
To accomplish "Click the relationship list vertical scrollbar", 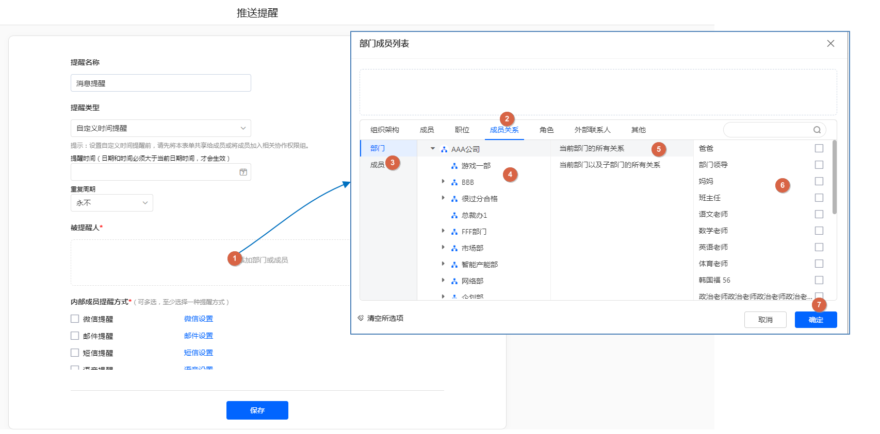I will point(835,178).
